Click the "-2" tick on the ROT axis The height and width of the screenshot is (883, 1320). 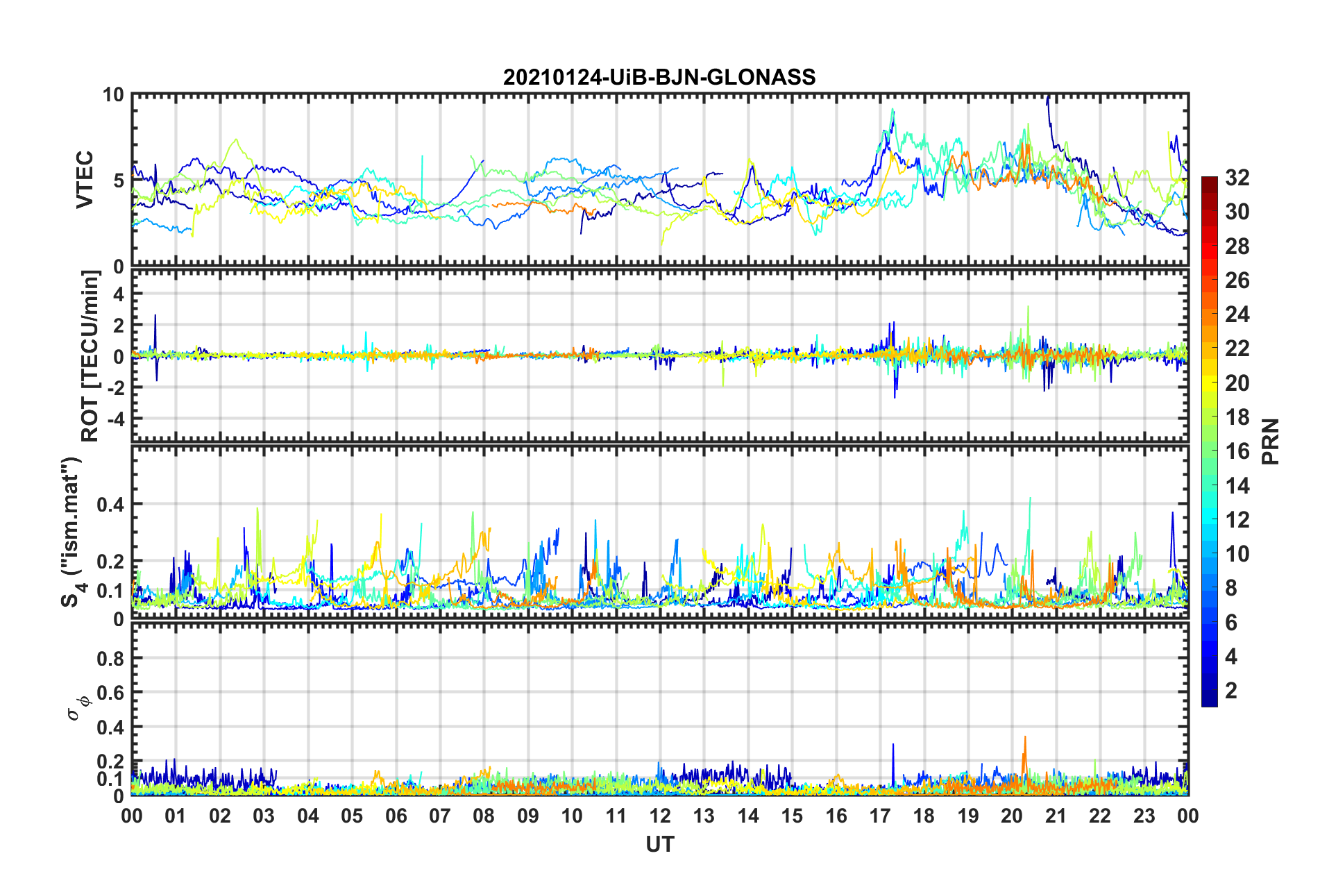(x=115, y=387)
